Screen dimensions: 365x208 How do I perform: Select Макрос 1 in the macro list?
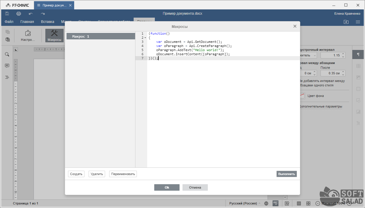coord(100,36)
